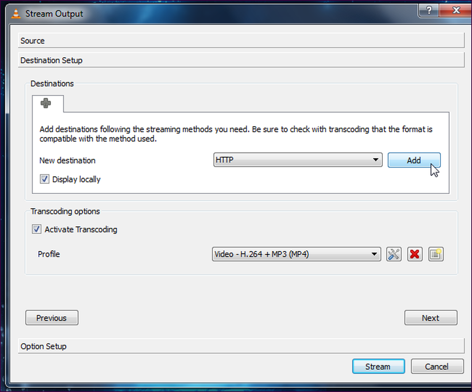This screenshot has height=392, width=472.
Task: Edit selected profile with wrench icon
Action: tap(394, 254)
